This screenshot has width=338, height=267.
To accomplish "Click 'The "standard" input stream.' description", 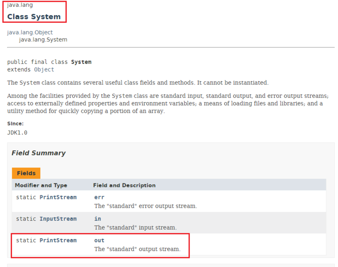I will tap(135, 228).
